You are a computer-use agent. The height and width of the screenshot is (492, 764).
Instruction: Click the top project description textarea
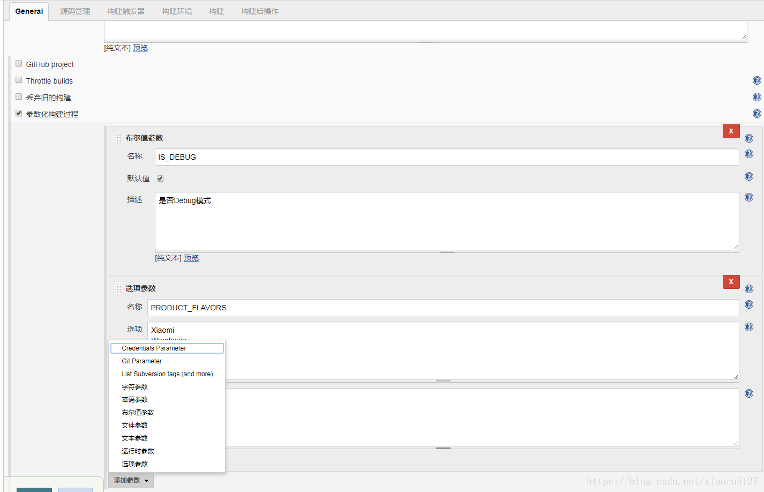tap(425, 30)
